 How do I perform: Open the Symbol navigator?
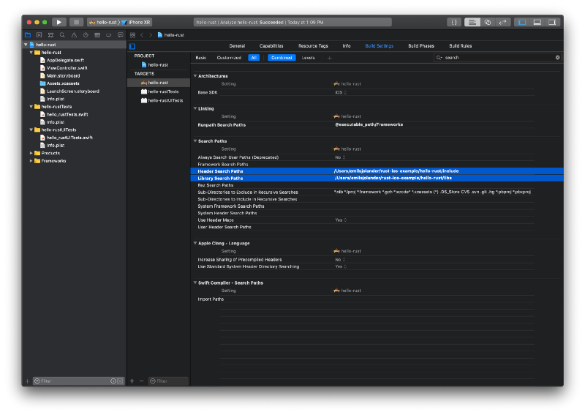tap(50, 34)
